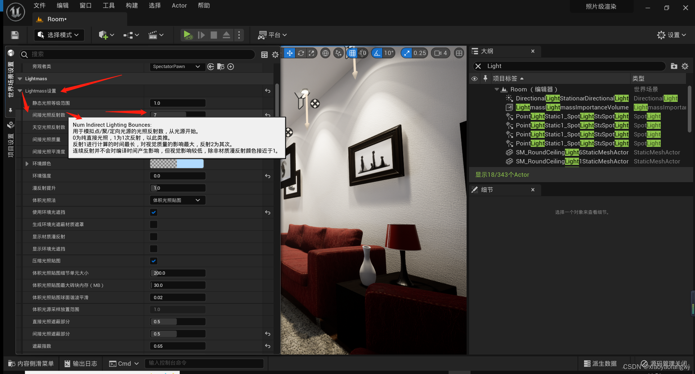
Task: Open the add content cube icon
Action: click(103, 35)
